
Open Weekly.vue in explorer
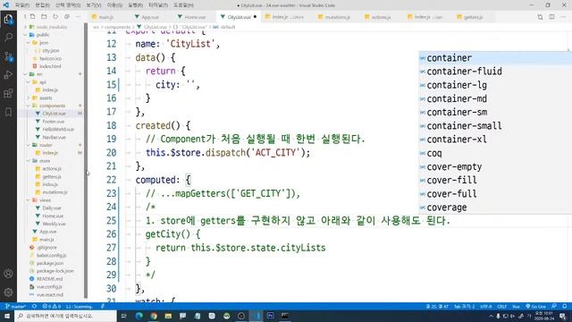pos(54,224)
